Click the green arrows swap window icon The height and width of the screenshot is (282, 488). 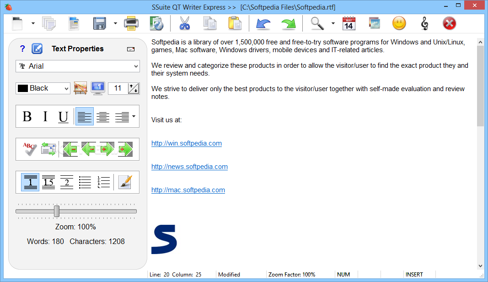[x=48, y=149]
